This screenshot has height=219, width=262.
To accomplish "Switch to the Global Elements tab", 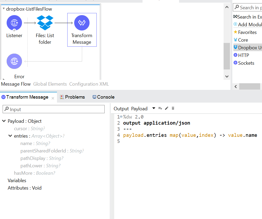I will 50,84.
